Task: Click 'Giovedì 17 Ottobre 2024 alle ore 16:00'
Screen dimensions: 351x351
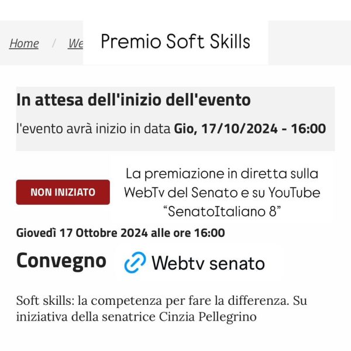Action: pyautogui.click(x=121, y=233)
